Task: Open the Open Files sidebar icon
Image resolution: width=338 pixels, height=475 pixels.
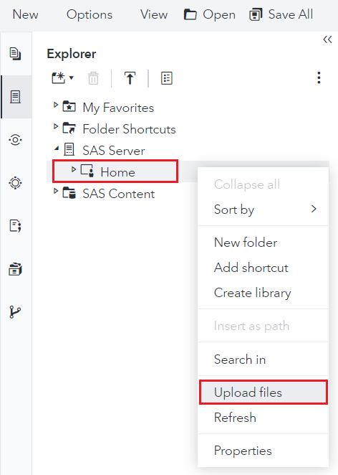Action: coord(16,54)
